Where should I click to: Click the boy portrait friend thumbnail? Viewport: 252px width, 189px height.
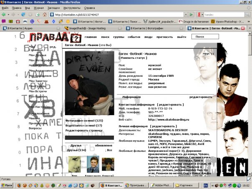(x=93, y=164)
